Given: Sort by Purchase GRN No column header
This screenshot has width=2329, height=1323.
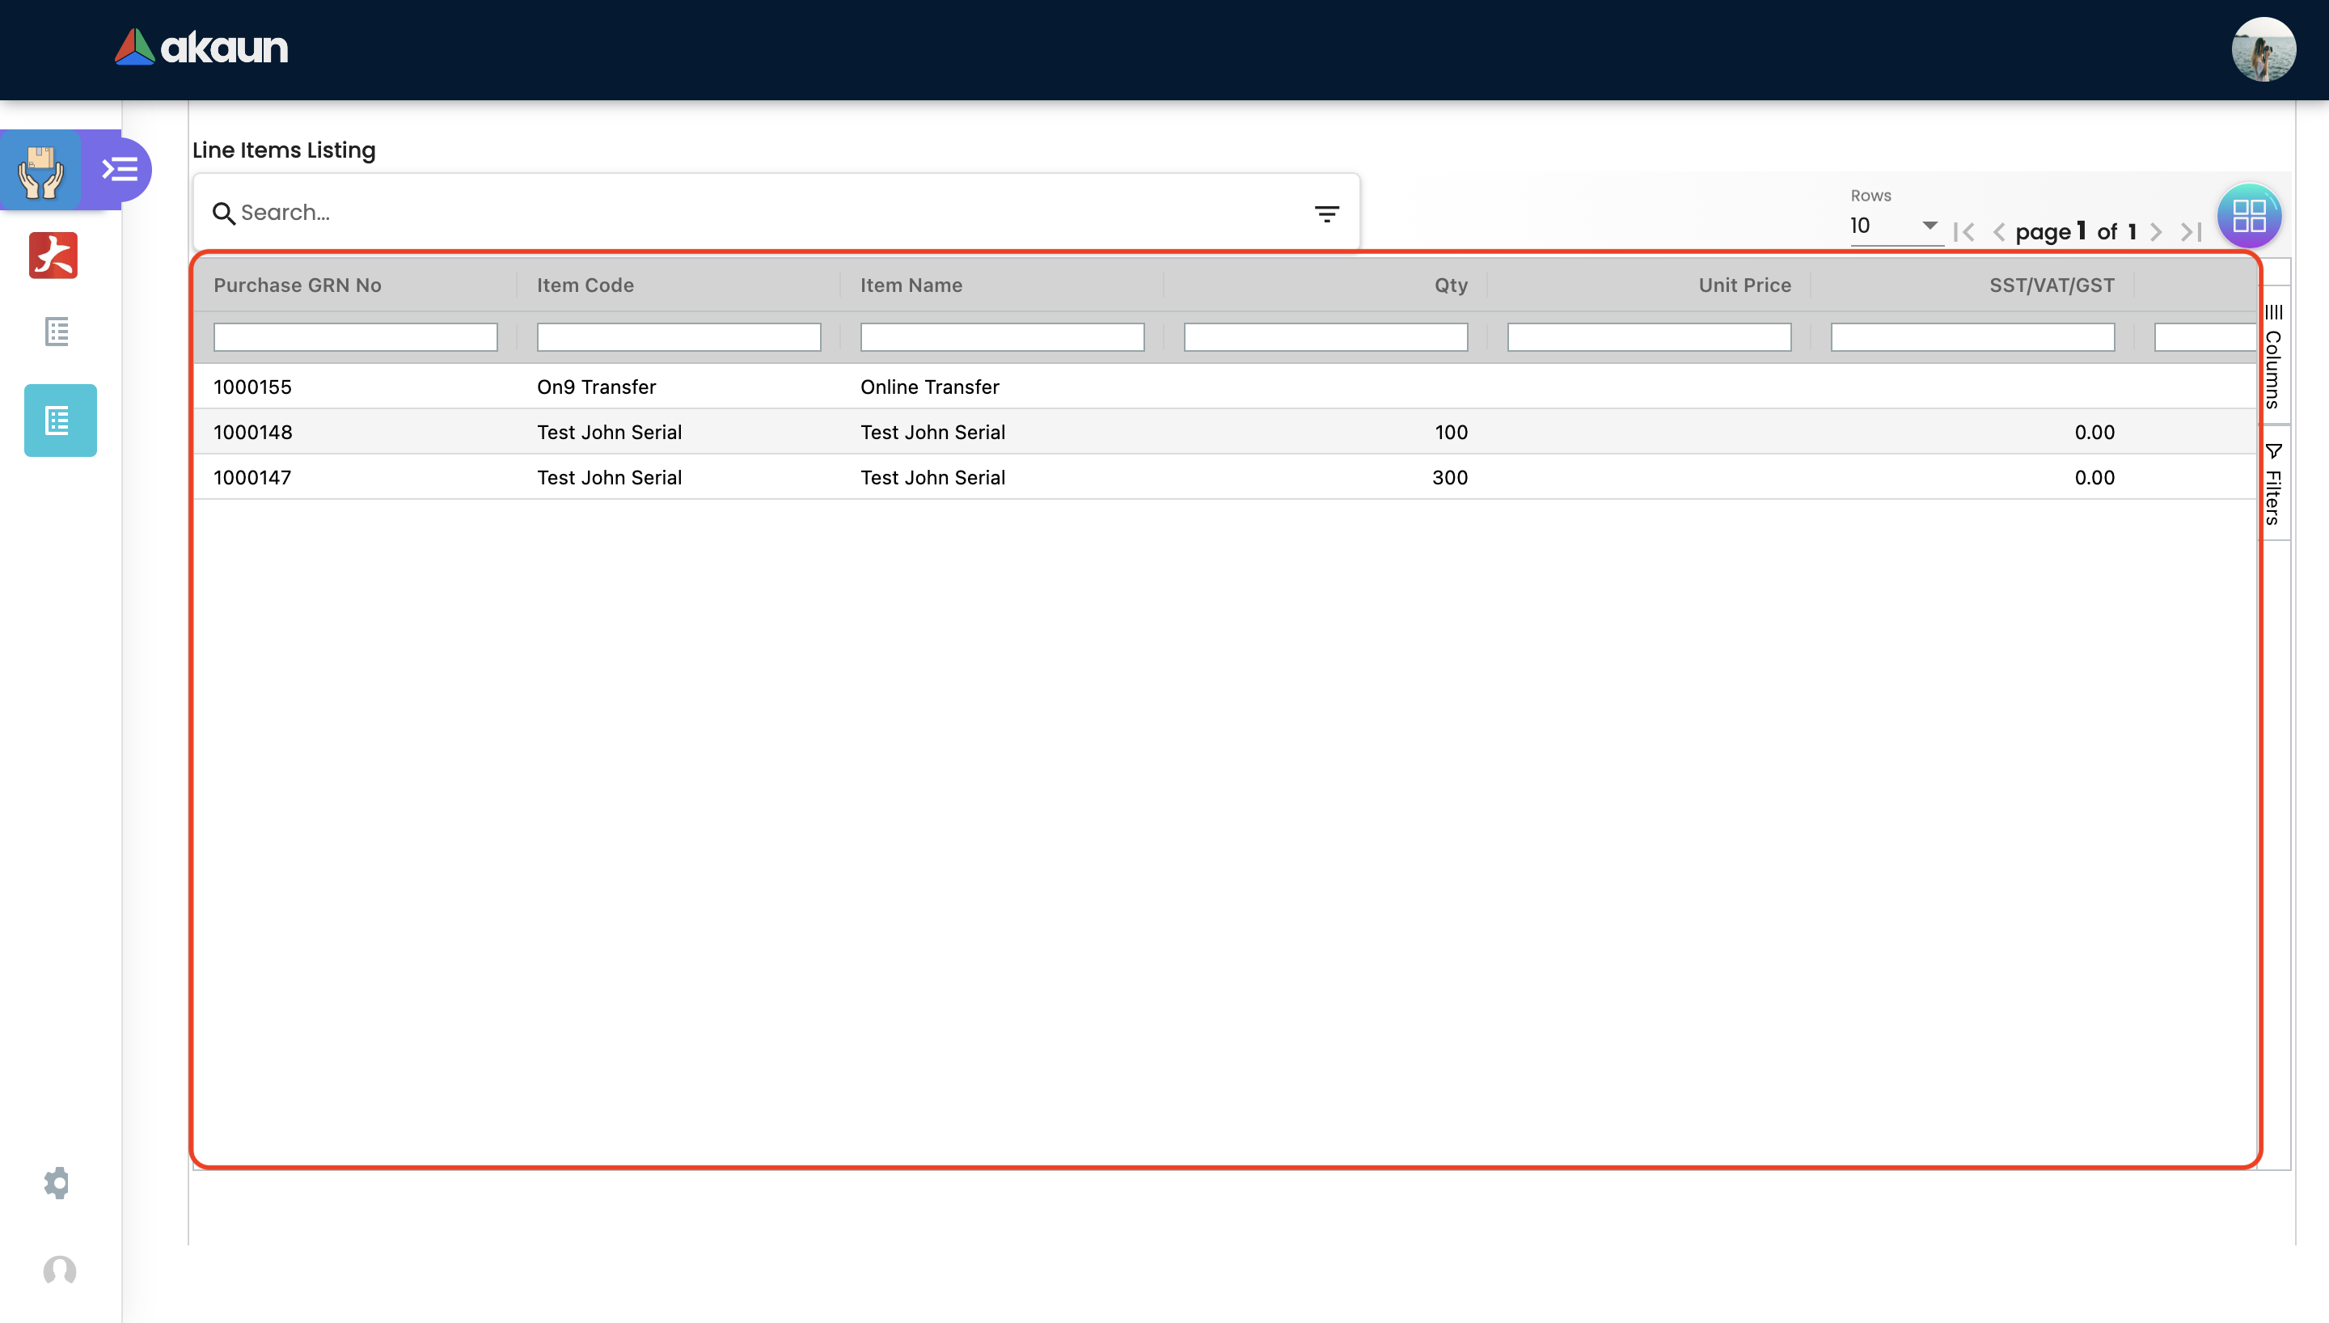Looking at the screenshot, I should coord(297,285).
